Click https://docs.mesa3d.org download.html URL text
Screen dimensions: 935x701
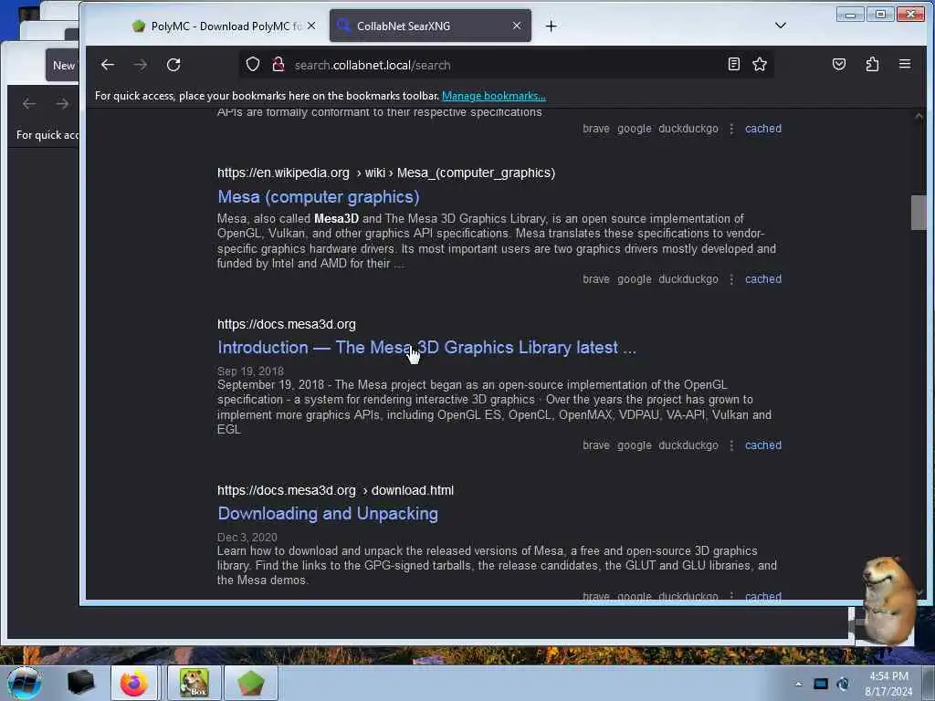pos(335,490)
